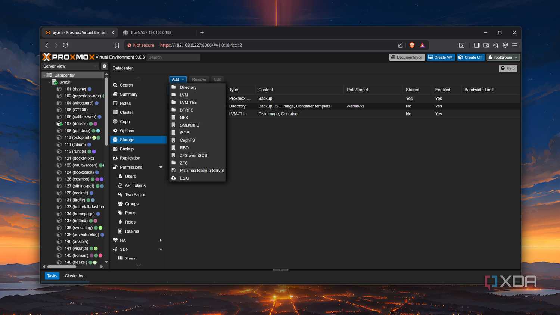Choose SMB/CIFS storage type
The height and width of the screenshot is (315, 560).
coord(198,125)
